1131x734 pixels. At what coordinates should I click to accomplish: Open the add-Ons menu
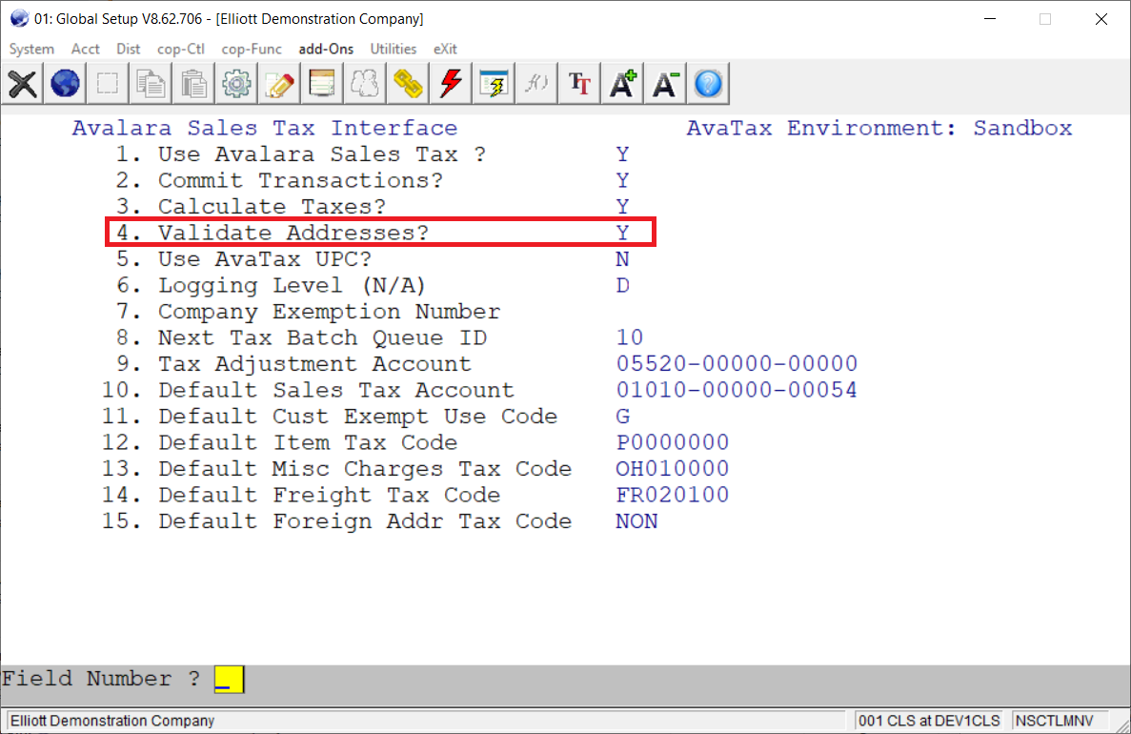pyautogui.click(x=326, y=49)
